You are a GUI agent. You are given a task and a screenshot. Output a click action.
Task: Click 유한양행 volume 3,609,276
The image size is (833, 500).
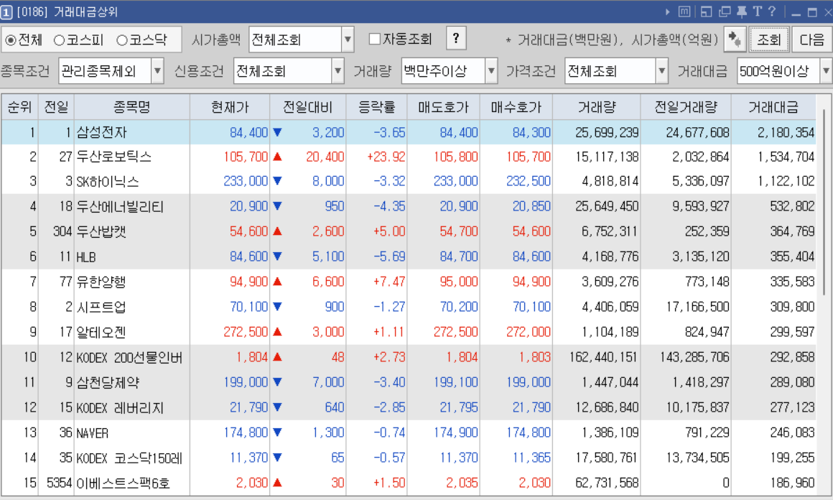coord(610,282)
